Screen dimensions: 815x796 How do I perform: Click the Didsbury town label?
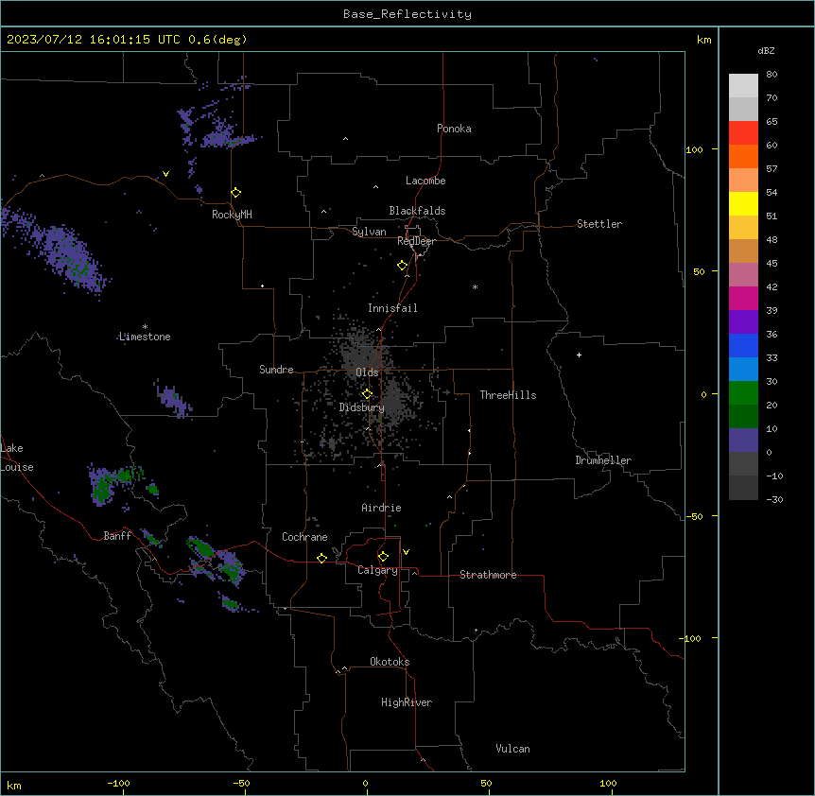(362, 407)
